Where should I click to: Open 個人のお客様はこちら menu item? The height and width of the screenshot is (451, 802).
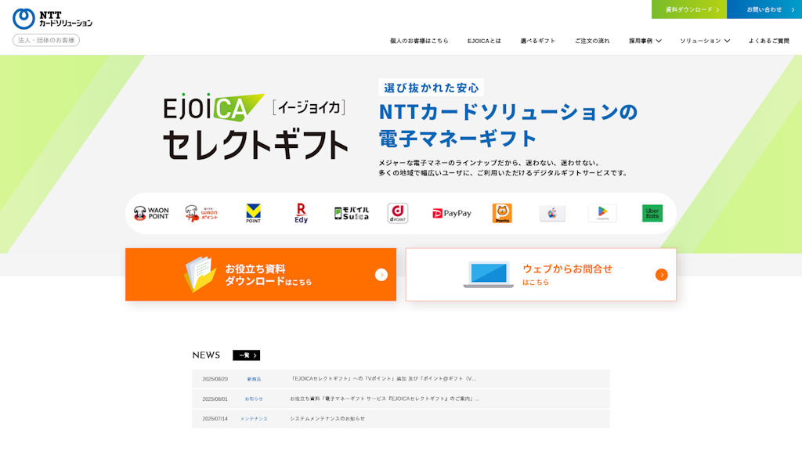click(419, 41)
